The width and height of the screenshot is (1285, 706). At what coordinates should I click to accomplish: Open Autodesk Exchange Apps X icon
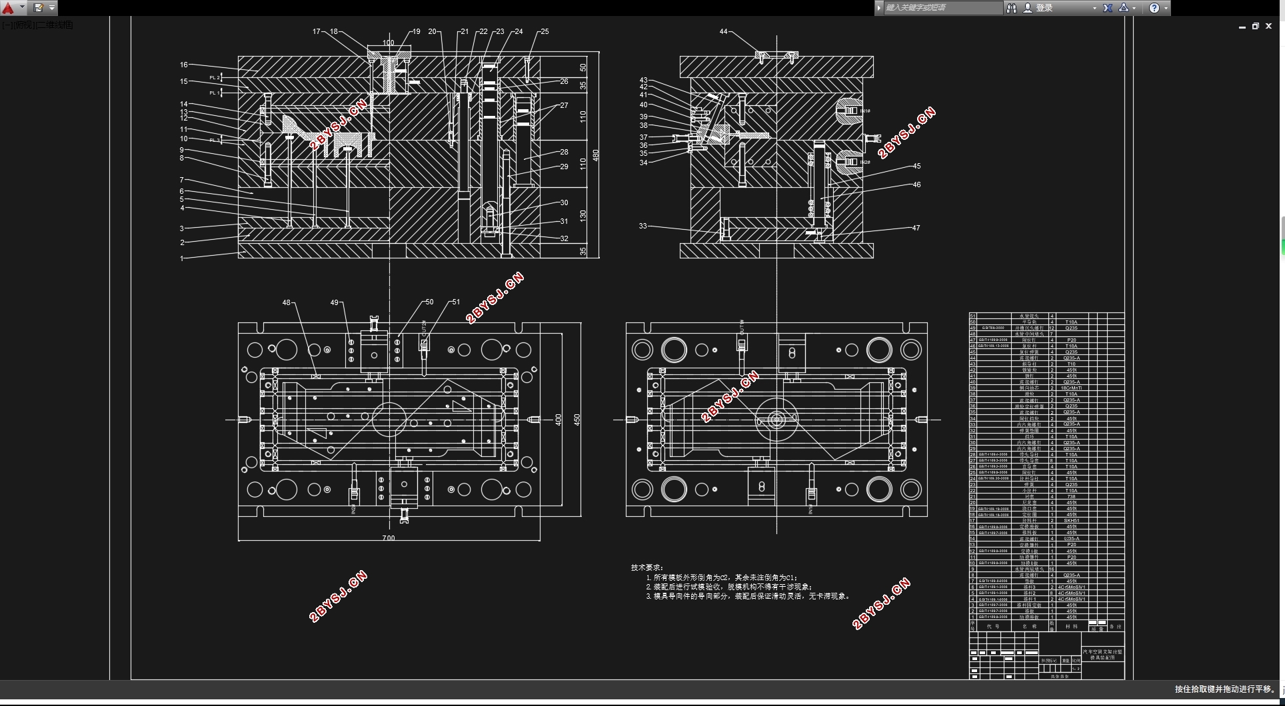point(1108,8)
